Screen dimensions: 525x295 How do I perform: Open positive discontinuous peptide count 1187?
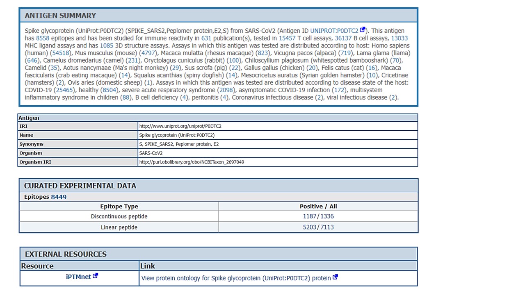(x=310, y=216)
